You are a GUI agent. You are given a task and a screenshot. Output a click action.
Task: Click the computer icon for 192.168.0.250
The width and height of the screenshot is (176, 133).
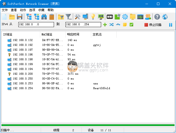point(9,79)
